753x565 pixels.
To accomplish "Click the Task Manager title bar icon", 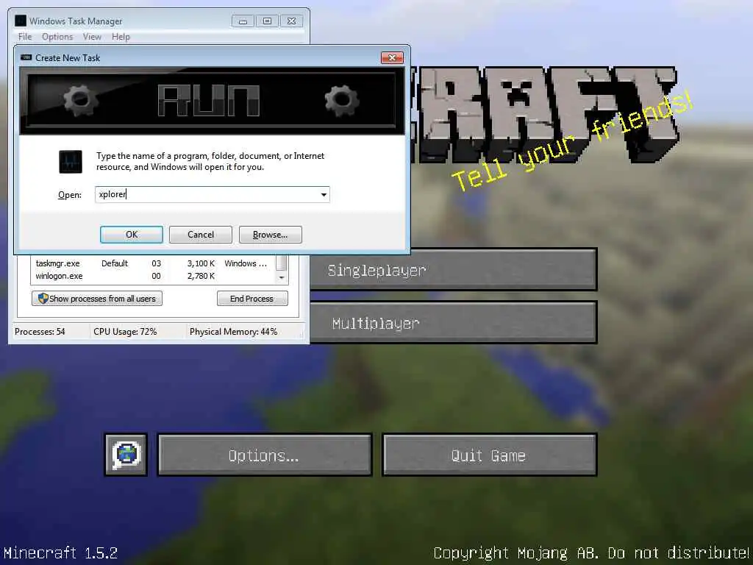I will 21,21.
